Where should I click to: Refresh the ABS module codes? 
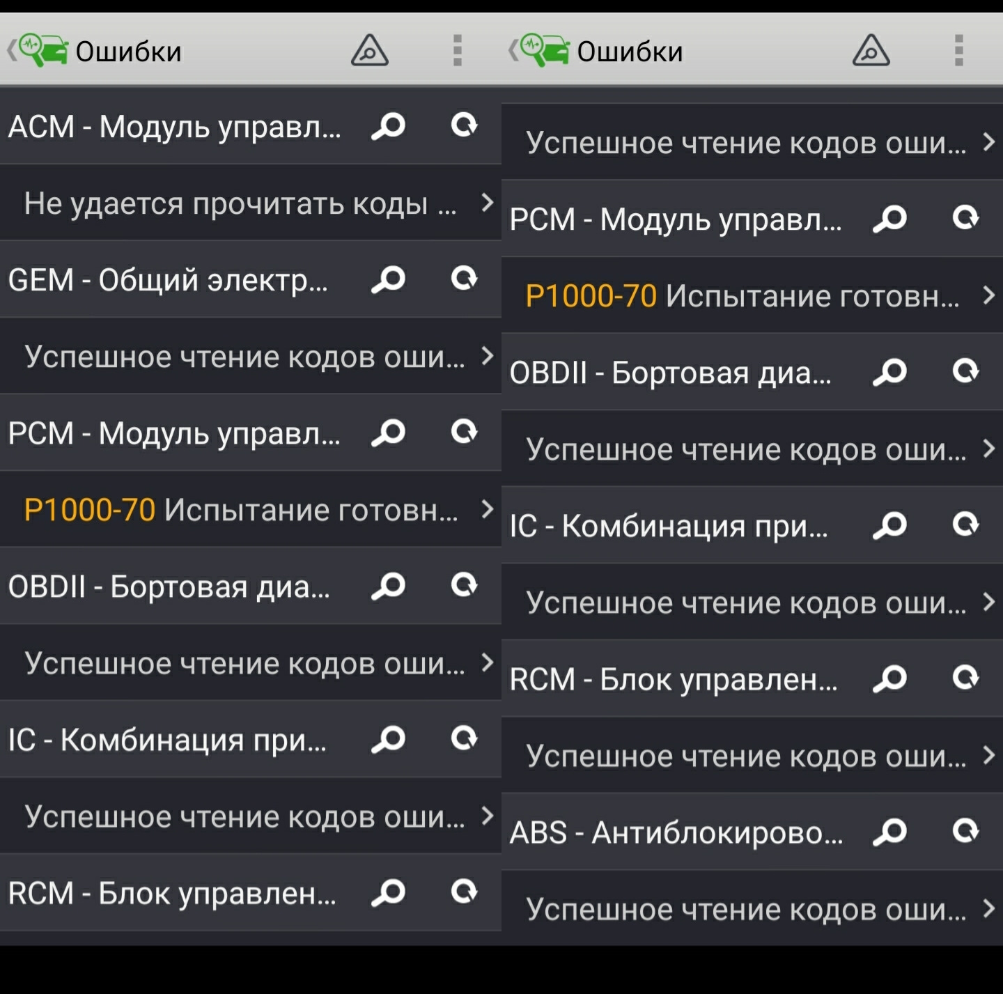[x=965, y=830]
